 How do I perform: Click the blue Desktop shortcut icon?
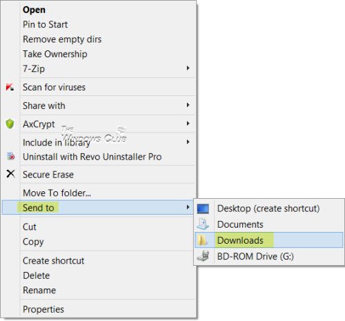point(203,209)
